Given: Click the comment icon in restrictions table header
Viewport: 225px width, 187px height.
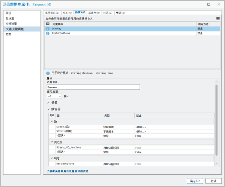Looking at the screenshot, I should tap(48, 24).
